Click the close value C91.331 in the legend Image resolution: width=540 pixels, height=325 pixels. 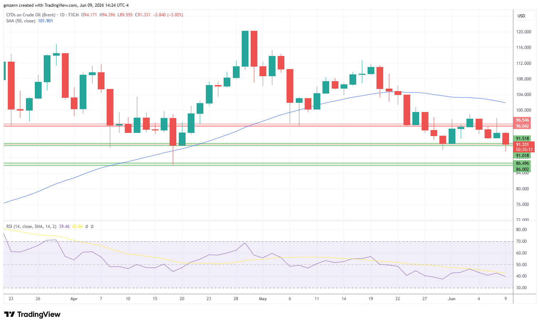pyautogui.click(x=143, y=15)
